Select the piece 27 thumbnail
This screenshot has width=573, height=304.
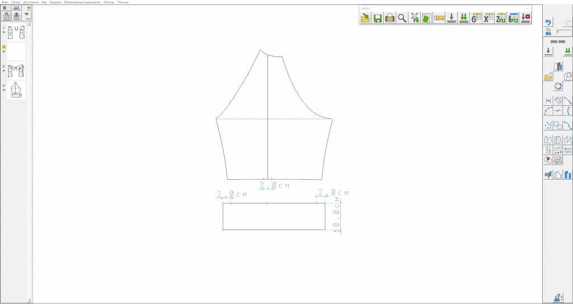(x=16, y=90)
